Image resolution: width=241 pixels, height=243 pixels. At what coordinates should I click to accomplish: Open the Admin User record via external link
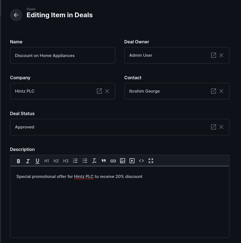[x=213, y=55]
